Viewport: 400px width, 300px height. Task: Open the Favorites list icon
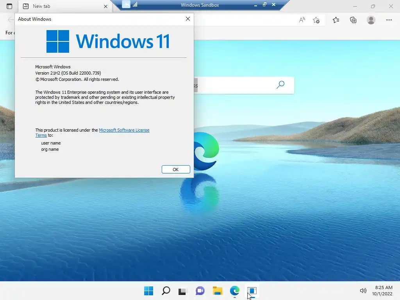click(336, 20)
